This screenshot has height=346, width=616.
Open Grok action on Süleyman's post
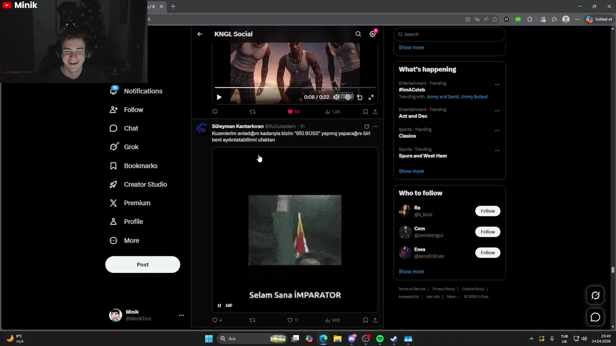click(367, 126)
